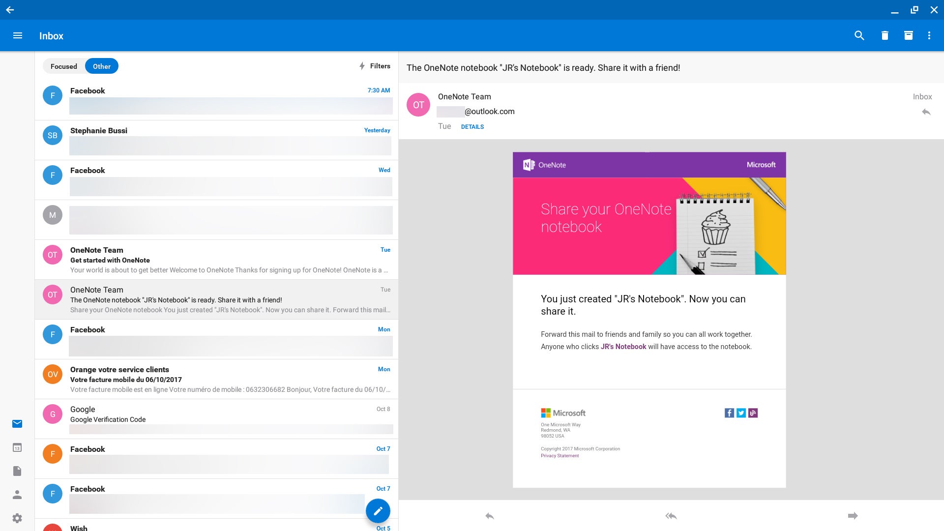Delete the email with trash icon
Image resolution: width=944 pixels, height=531 pixels.
(885, 35)
